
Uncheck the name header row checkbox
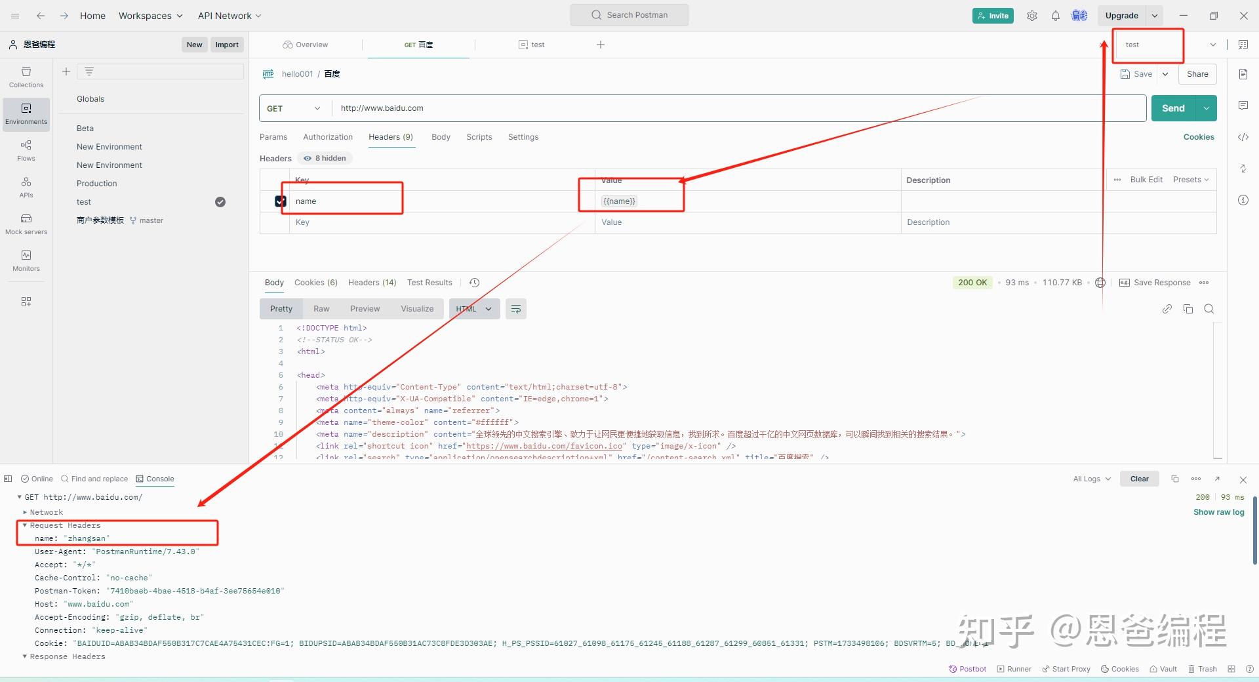click(x=281, y=201)
